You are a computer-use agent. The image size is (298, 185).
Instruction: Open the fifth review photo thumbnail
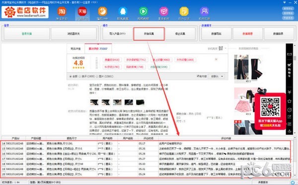[140, 102]
